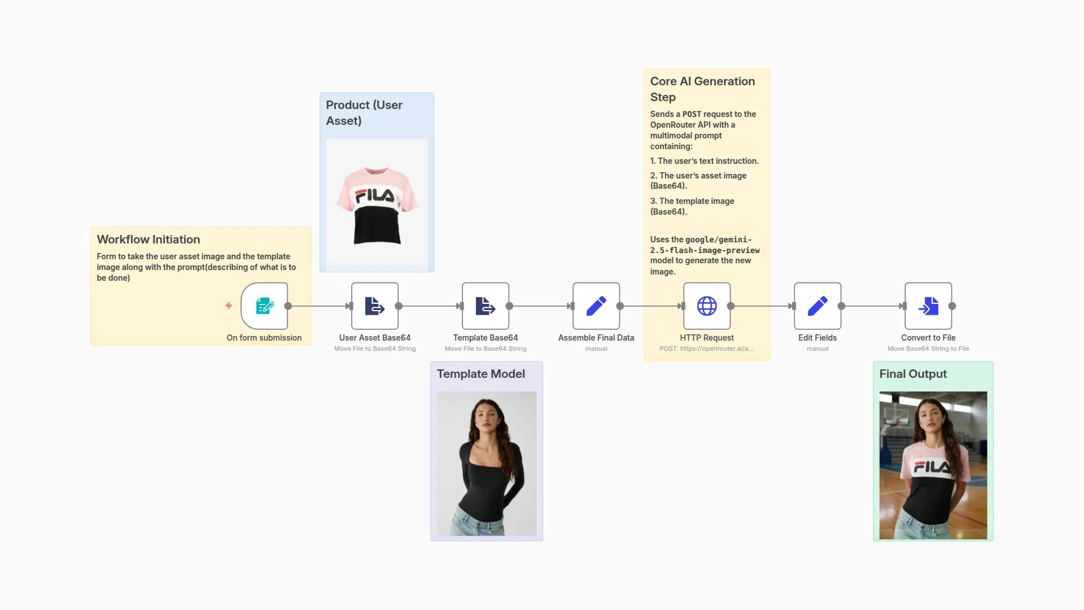The width and height of the screenshot is (1084, 610).
Task: Click the connector dot entering Edit Fields
Action: click(793, 306)
